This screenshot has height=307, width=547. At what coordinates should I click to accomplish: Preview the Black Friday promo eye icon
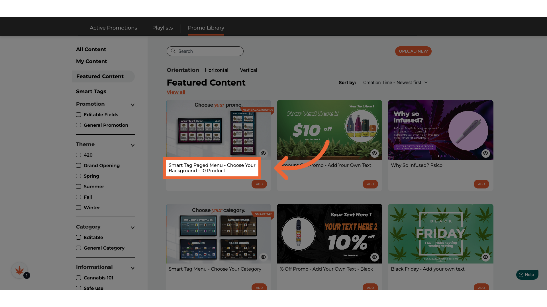pyautogui.click(x=485, y=257)
